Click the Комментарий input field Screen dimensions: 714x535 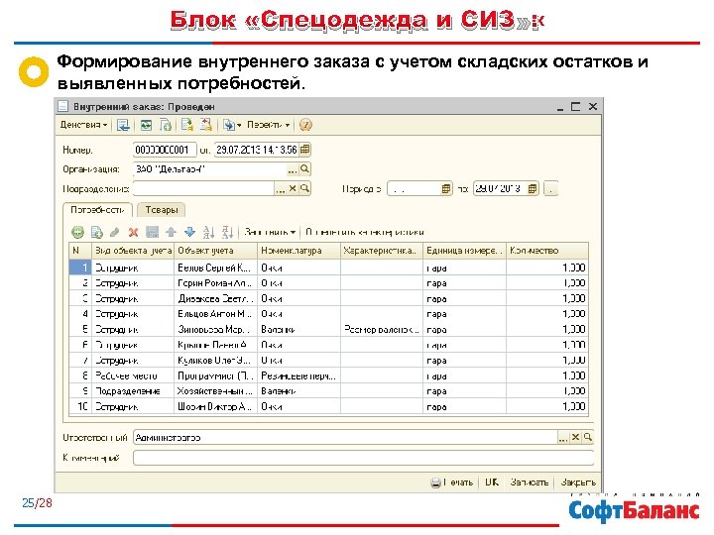(x=363, y=458)
